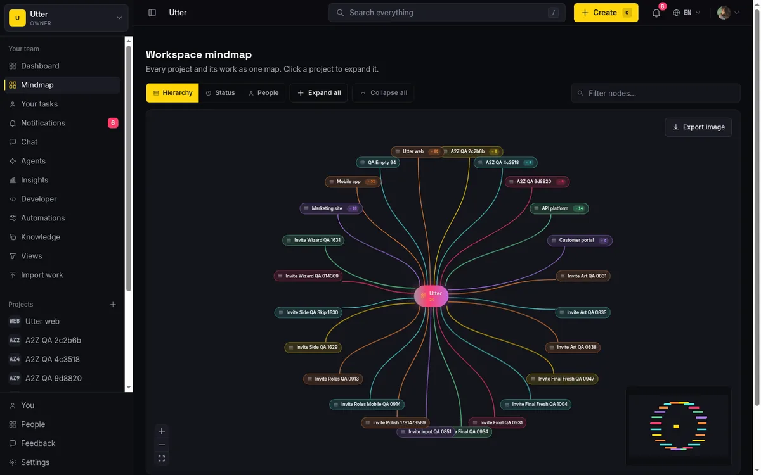Viewport: 761px width, 475px height.
Task: Open Developer section
Action: pos(62,199)
